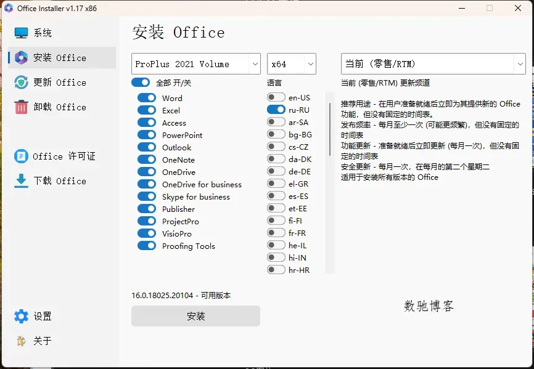This screenshot has height=369, width=534.
Task: Open the 关于 page
Action: [62, 341]
